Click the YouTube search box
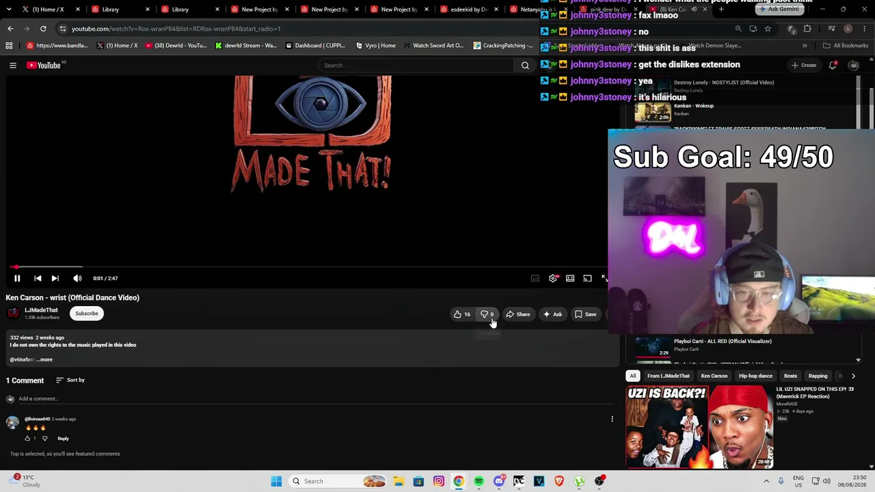The height and width of the screenshot is (492, 875). point(417,65)
